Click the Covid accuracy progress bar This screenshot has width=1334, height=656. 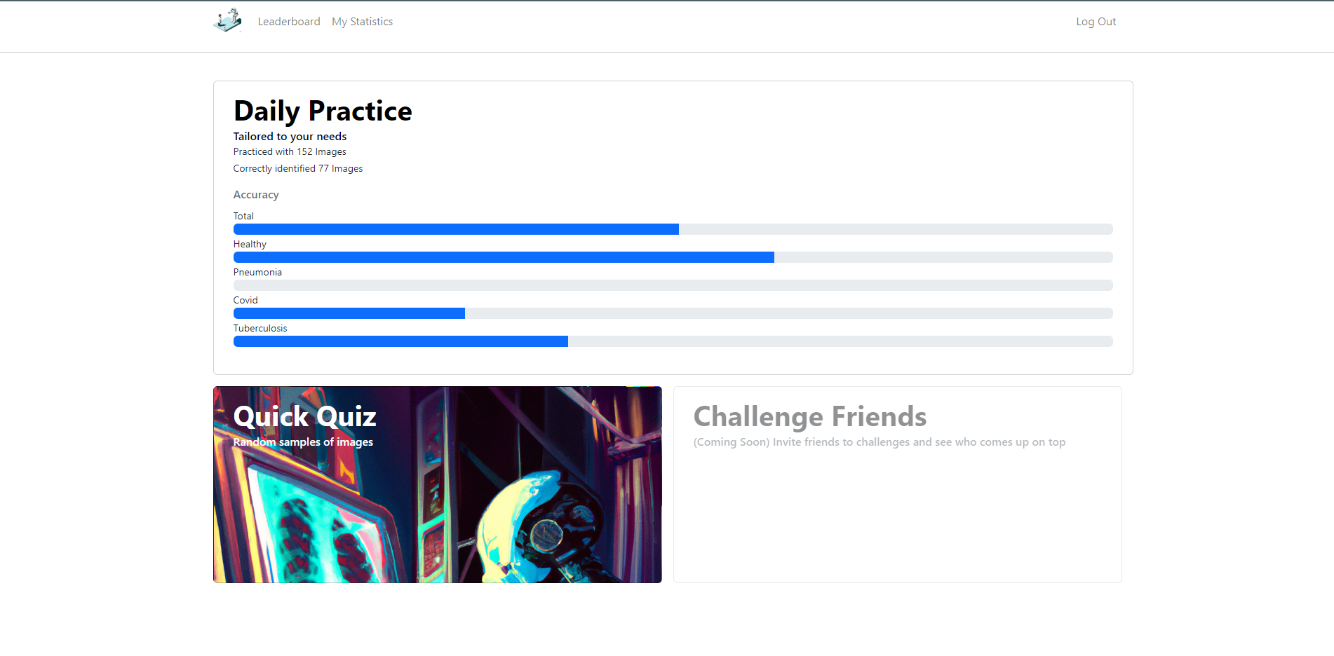(x=673, y=313)
